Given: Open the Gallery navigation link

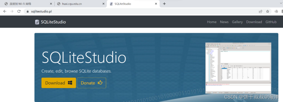Looking at the screenshot, I should (237, 22).
